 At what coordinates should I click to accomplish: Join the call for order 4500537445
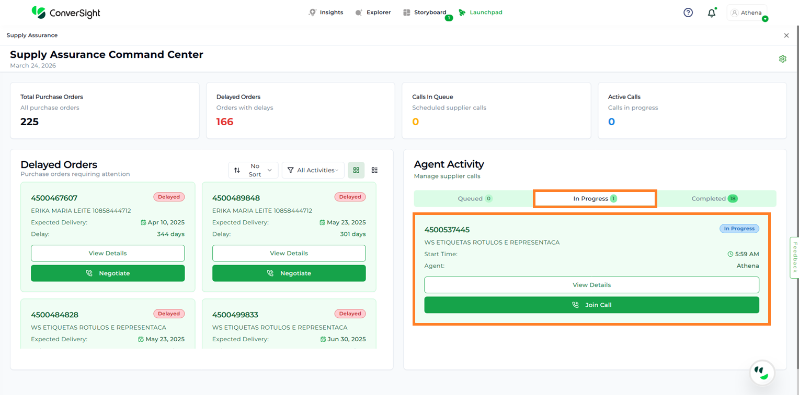(591, 305)
